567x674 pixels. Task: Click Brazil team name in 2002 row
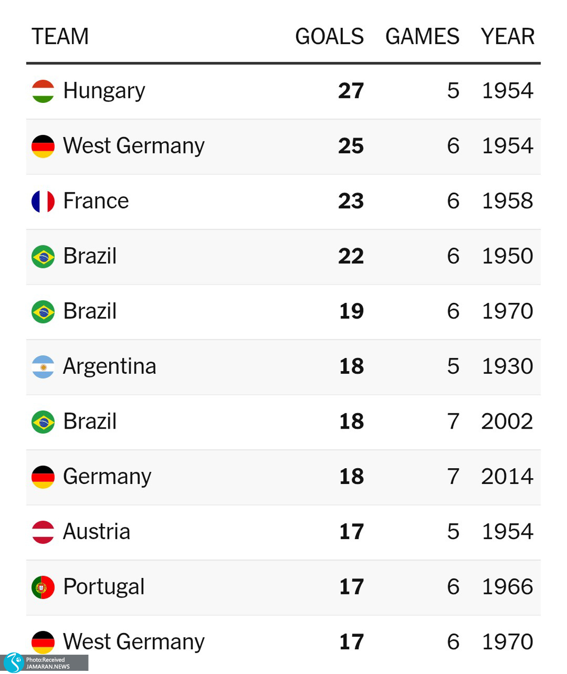tap(90, 421)
